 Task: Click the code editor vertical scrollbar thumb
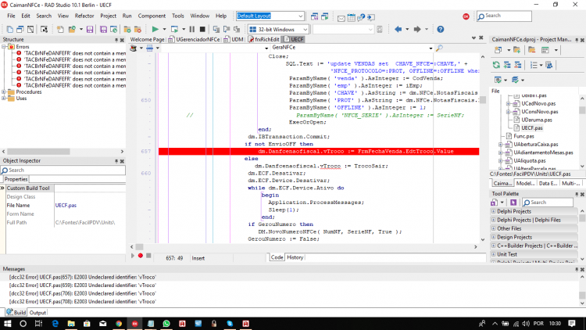point(483,100)
